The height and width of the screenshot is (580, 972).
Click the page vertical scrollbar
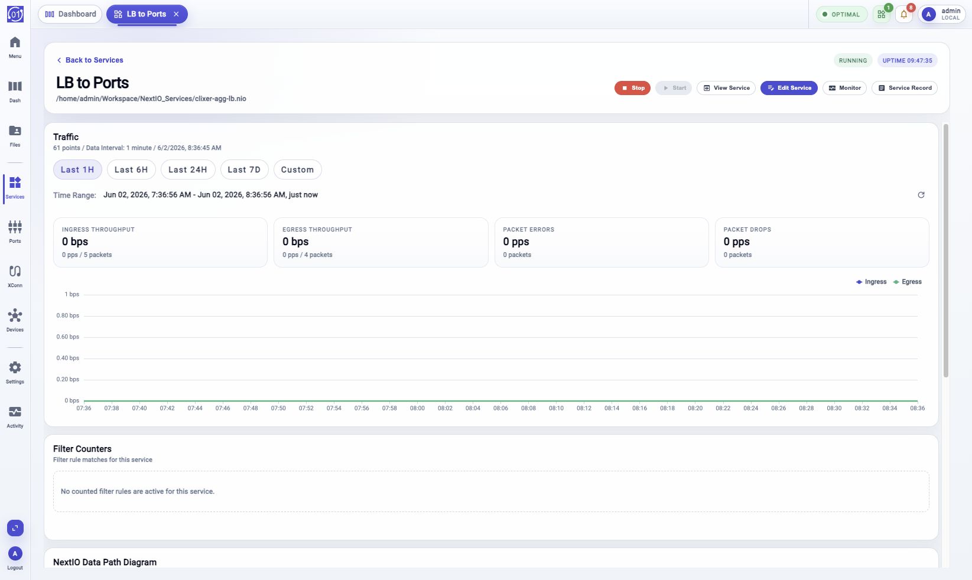click(945, 251)
